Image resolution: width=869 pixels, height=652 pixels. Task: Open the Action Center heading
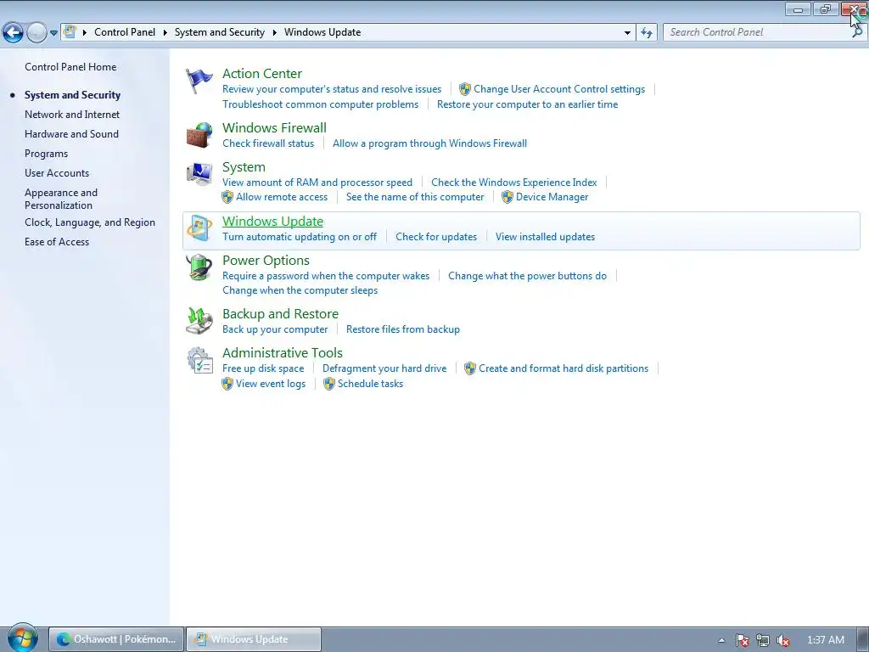(x=262, y=74)
